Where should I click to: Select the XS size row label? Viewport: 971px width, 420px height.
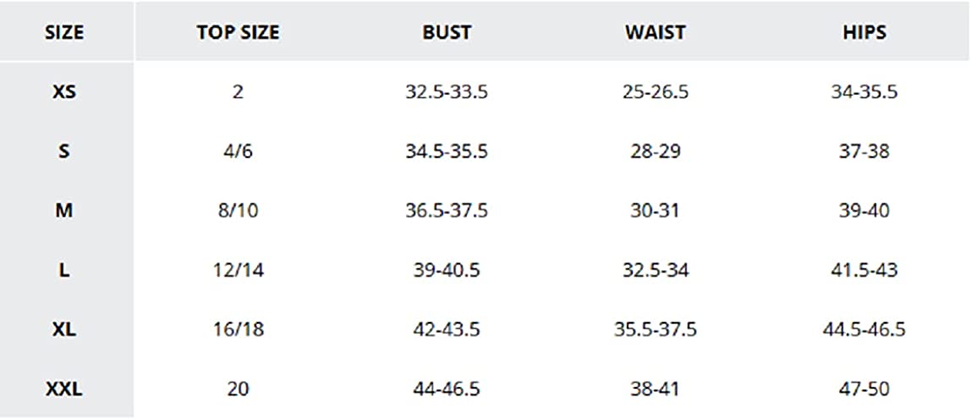(x=64, y=92)
